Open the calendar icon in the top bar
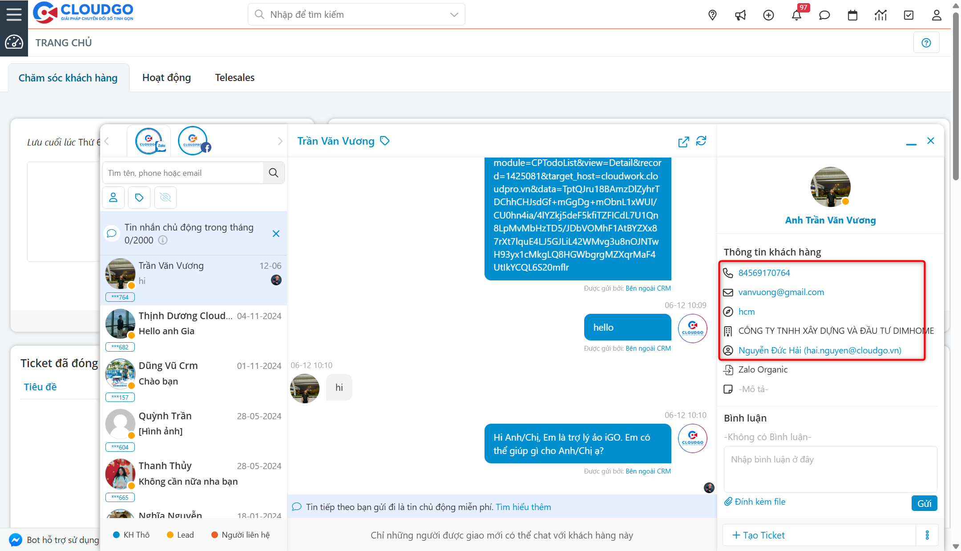Screen dimensions: 961x551 852,15
